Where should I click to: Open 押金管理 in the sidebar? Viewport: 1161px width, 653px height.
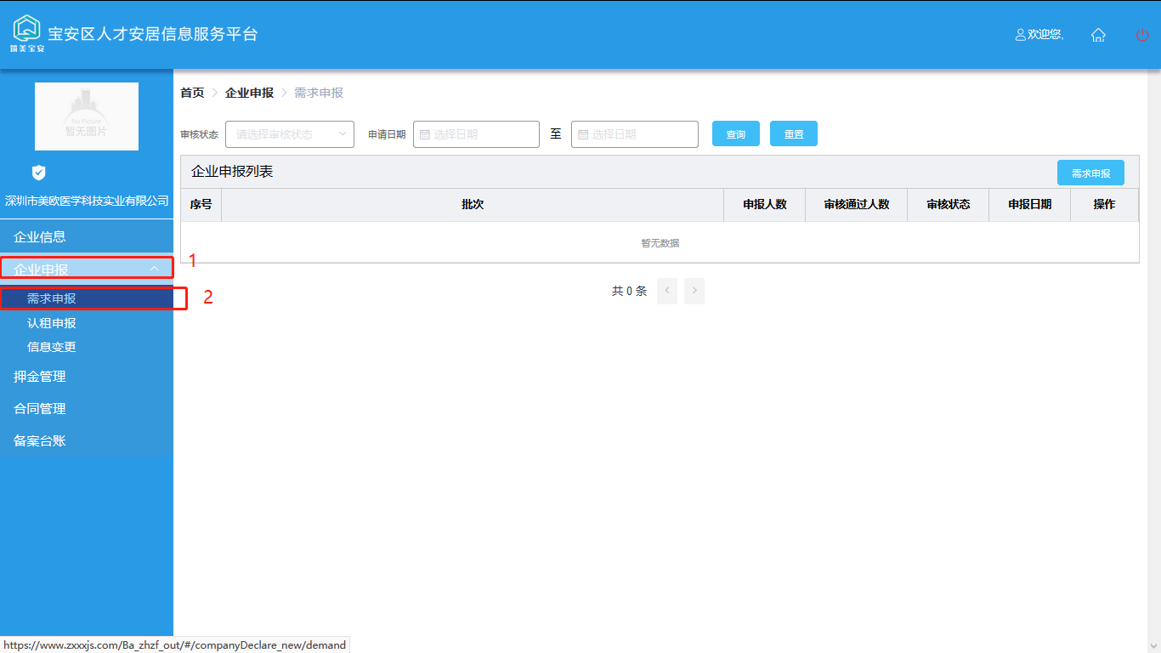tap(40, 376)
